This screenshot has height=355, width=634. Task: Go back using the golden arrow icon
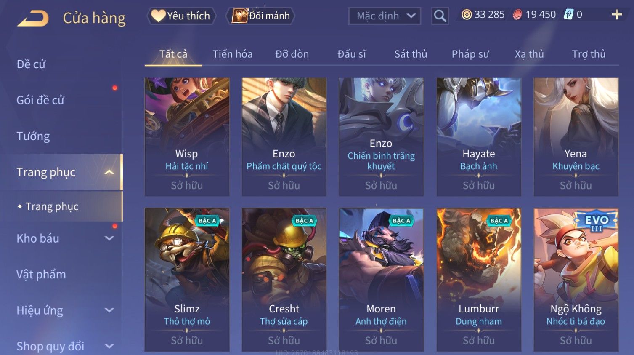pos(33,18)
